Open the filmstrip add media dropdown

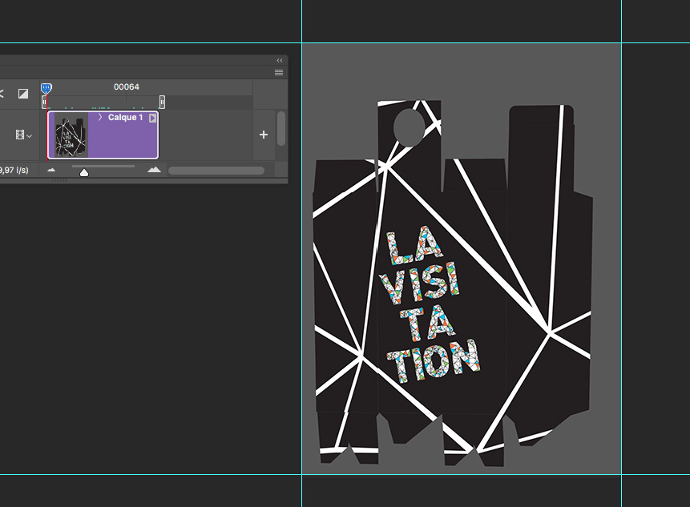coord(24,135)
